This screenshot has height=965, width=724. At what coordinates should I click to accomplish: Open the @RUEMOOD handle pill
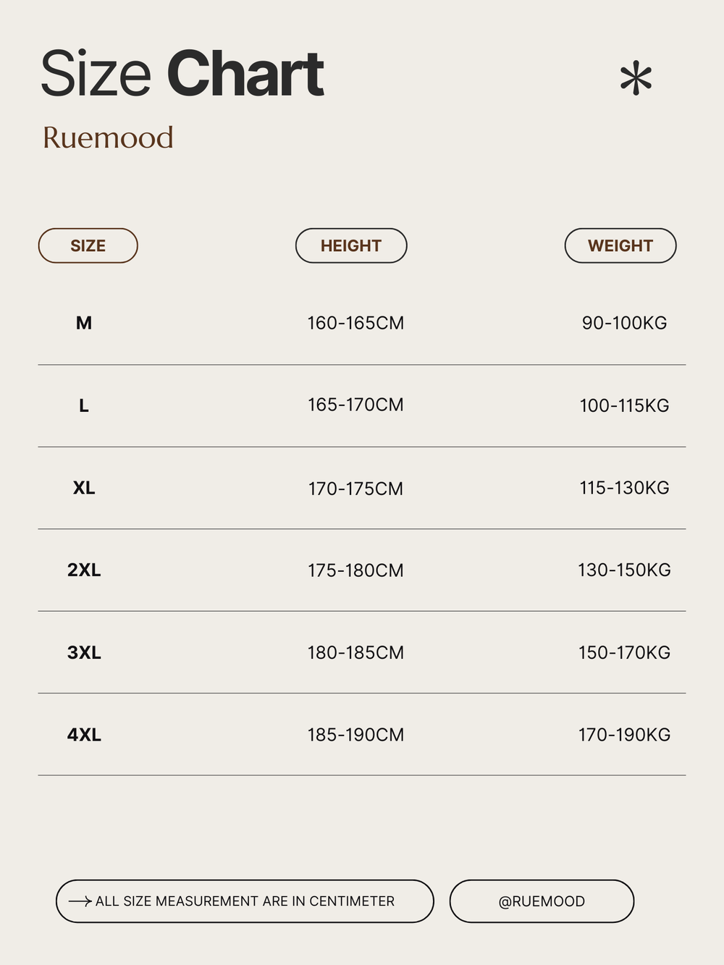(542, 901)
